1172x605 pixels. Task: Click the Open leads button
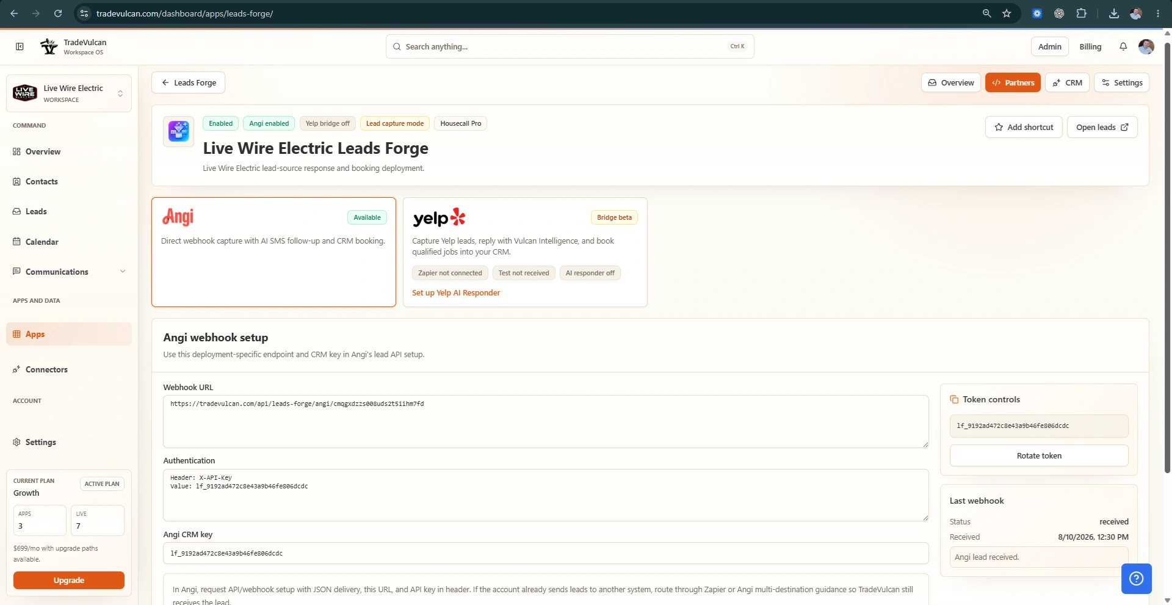pyautogui.click(x=1102, y=127)
